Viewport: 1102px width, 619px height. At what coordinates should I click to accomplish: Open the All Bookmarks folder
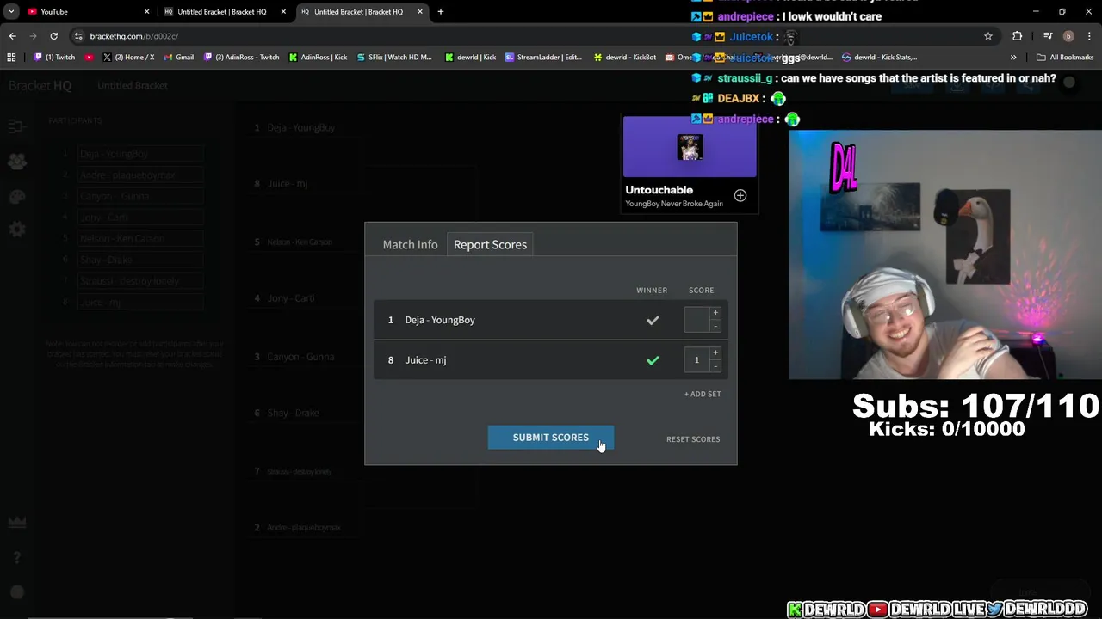pos(1065,58)
